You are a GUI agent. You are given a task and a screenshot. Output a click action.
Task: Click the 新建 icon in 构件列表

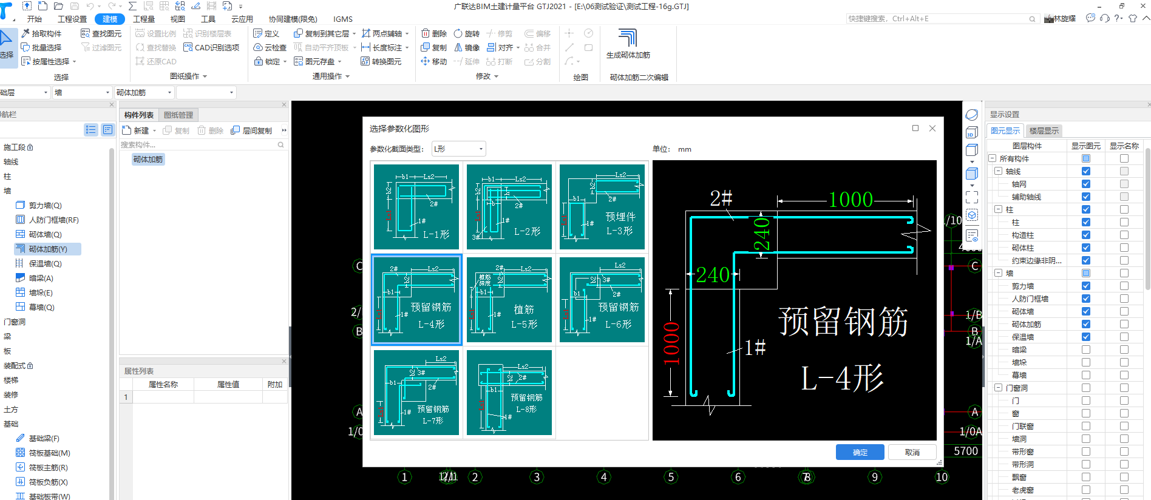(127, 130)
